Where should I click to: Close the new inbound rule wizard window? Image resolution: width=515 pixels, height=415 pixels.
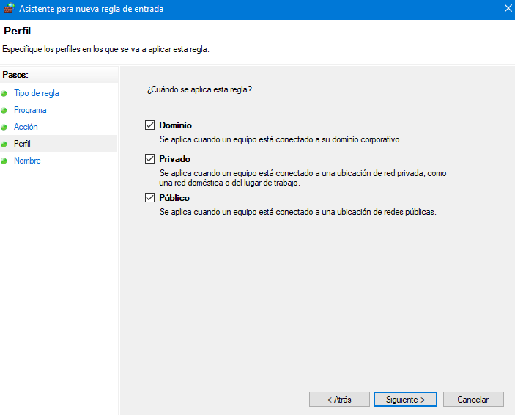pyautogui.click(x=508, y=9)
